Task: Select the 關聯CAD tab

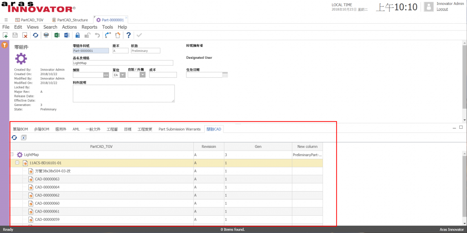Action: click(x=214, y=129)
